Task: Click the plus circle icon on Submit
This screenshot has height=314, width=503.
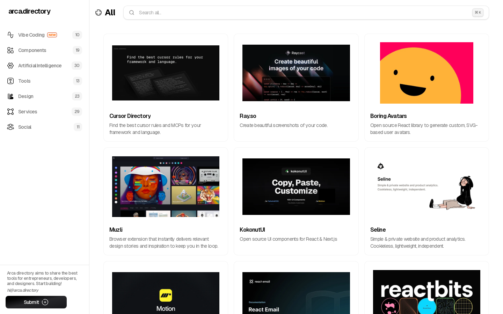Action: (45, 302)
